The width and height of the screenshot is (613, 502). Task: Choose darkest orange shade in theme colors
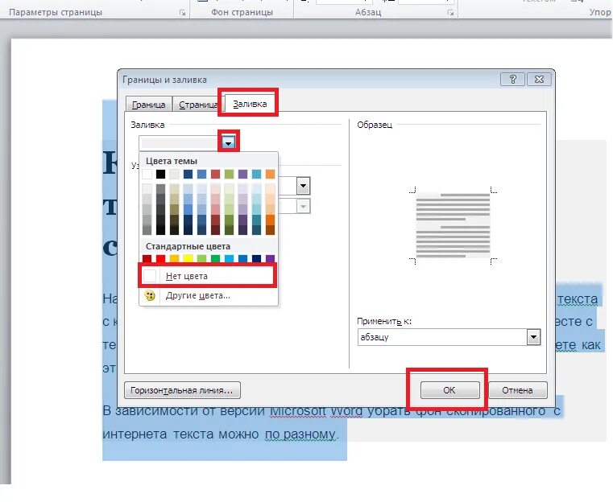(270, 229)
